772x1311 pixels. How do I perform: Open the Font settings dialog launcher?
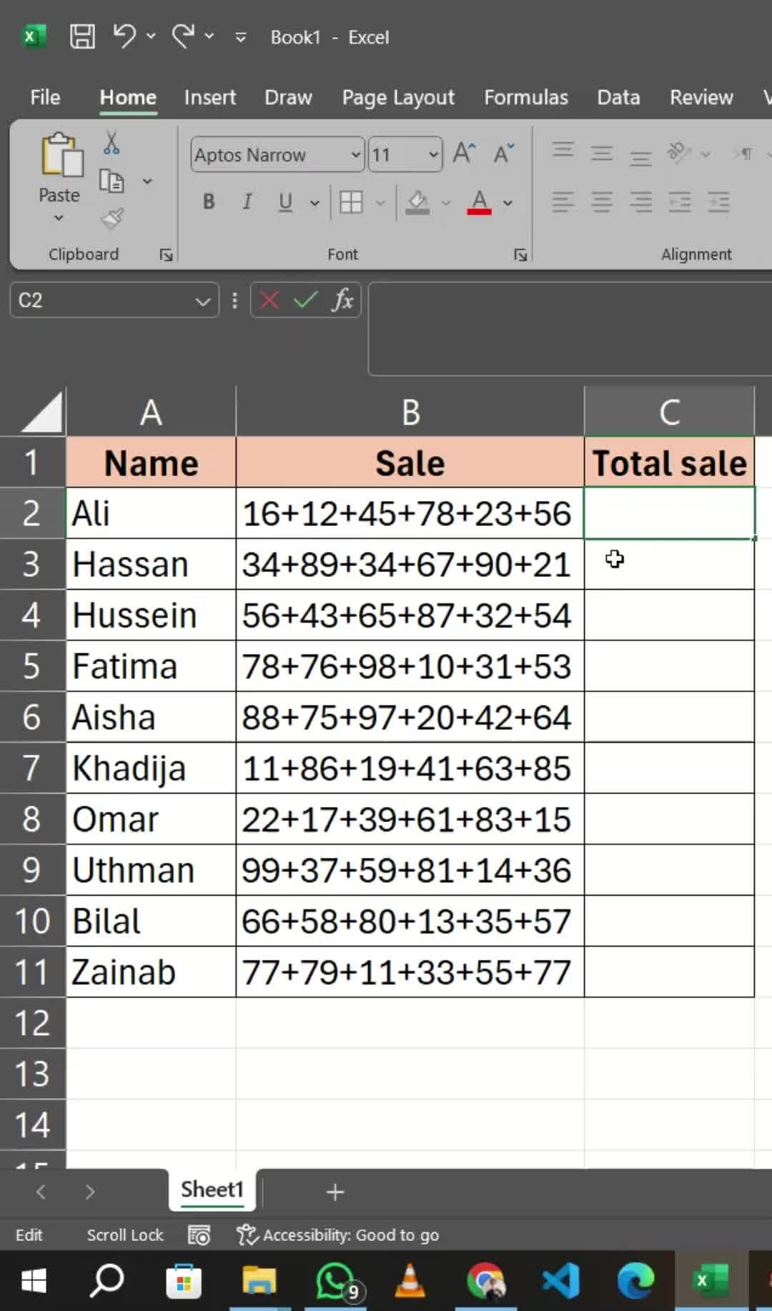click(520, 254)
